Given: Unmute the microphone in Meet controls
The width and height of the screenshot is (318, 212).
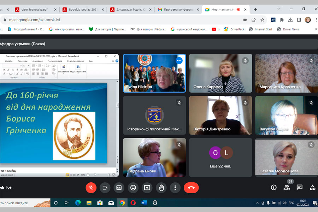Looking at the screenshot, I should pyautogui.click(x=91, y=188).
